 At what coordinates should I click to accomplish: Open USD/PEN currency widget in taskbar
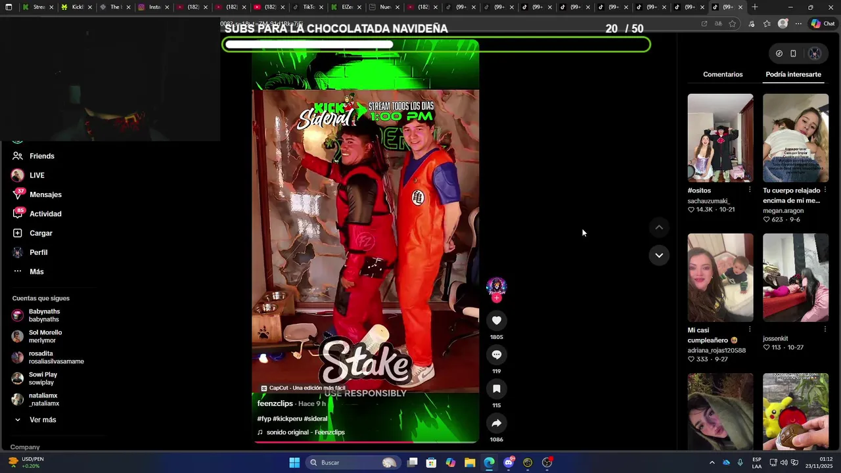[x=26, y=462]
